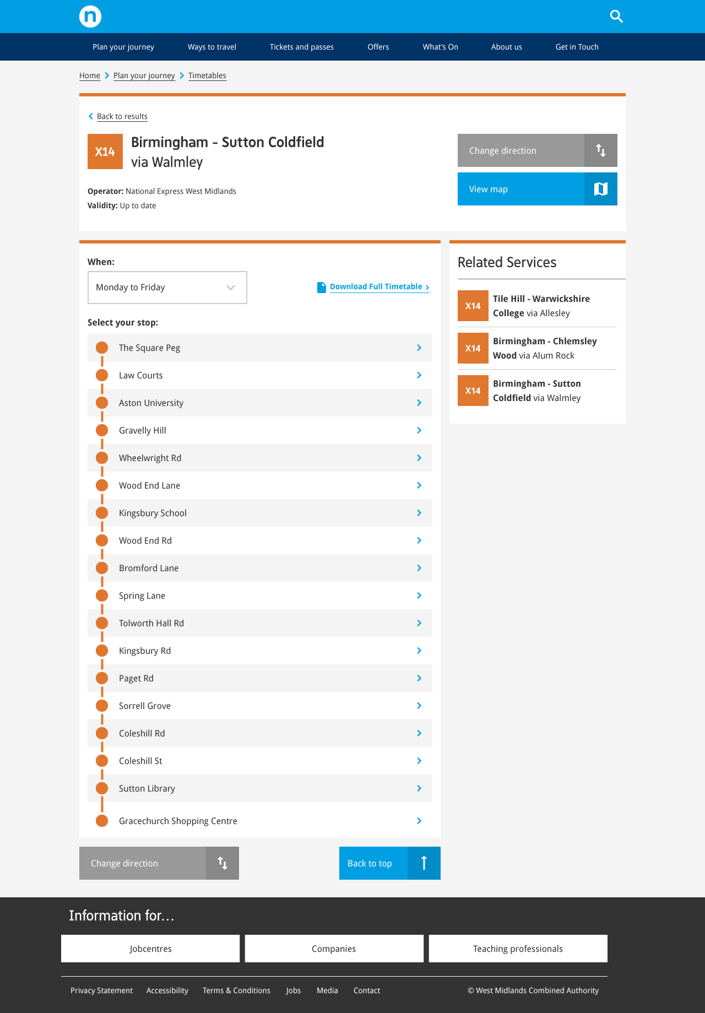The image size is (705, 1013).
Task: Click the back chevron beside Back to results
Action: click(x=91, y=116)
